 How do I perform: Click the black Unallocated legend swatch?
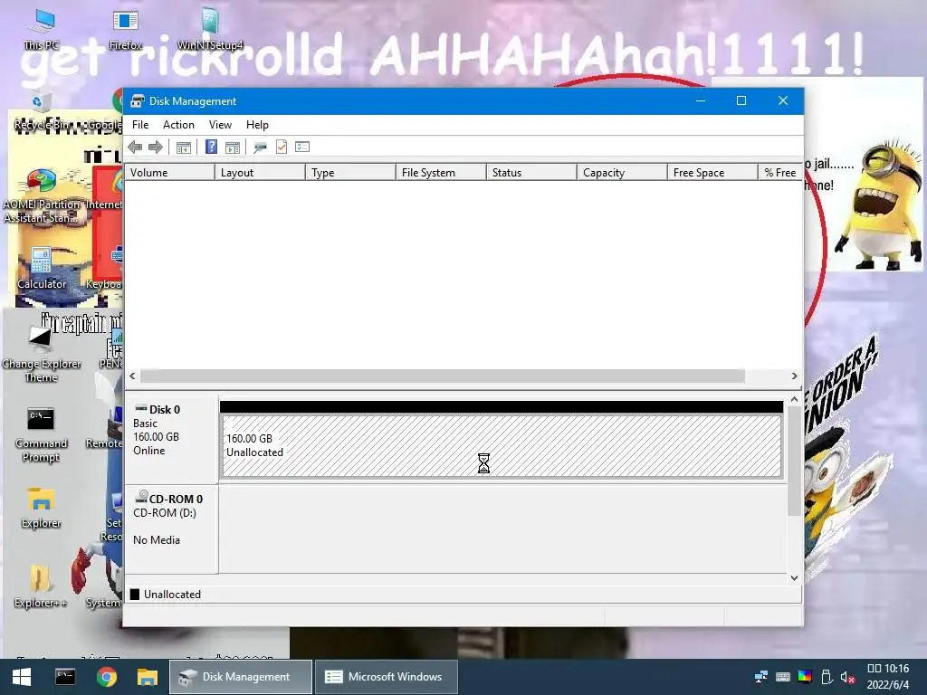[x=135, y=594]
